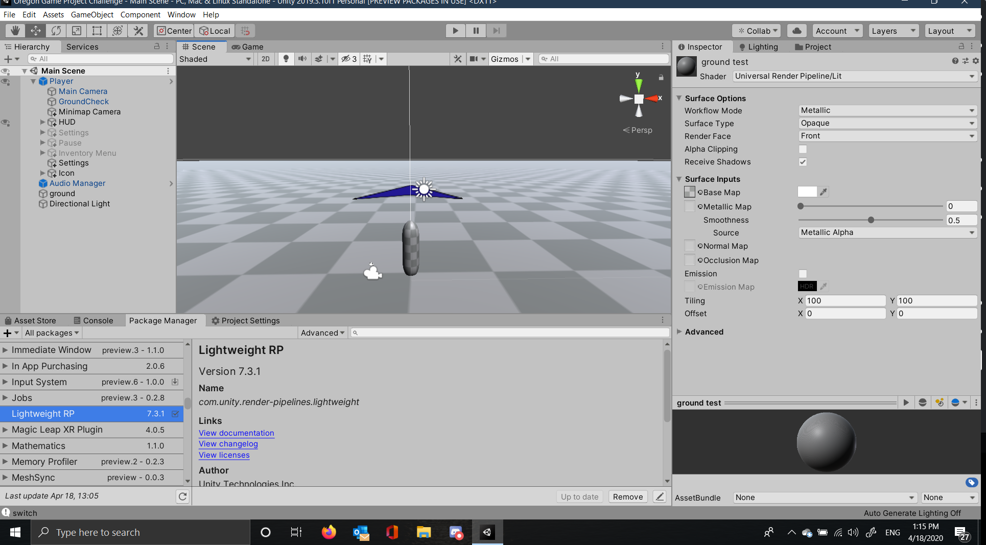Click the View documentation link
The height and width of the screenshot is (545, 986).
(236, 433)
